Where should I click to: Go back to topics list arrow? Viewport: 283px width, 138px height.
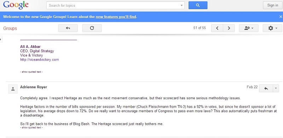click(68, 28)
